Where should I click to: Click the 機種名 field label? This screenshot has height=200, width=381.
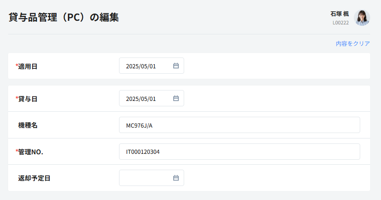(28, 125)
